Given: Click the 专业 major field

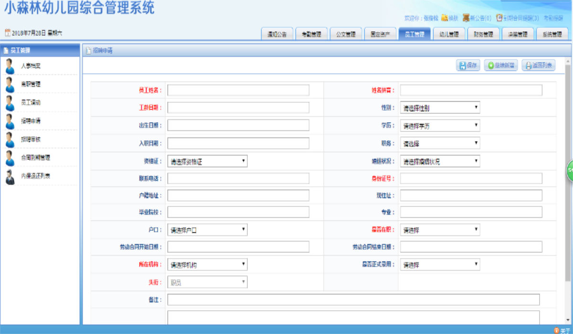Looking at the screenshot, I should [471, 212].
